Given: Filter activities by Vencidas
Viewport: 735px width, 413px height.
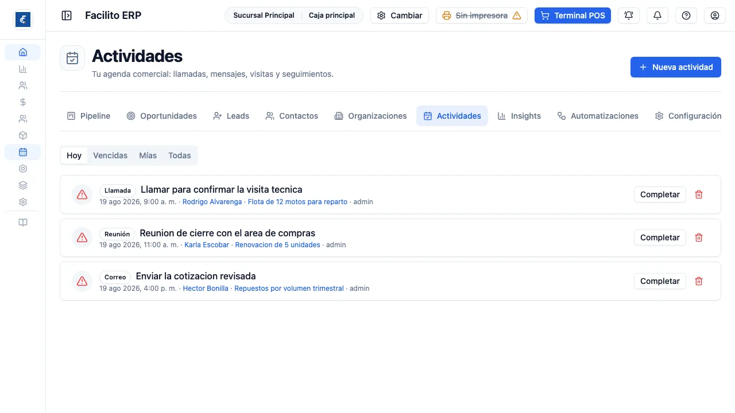Looking at the screenshot, I should click(110, 155).
